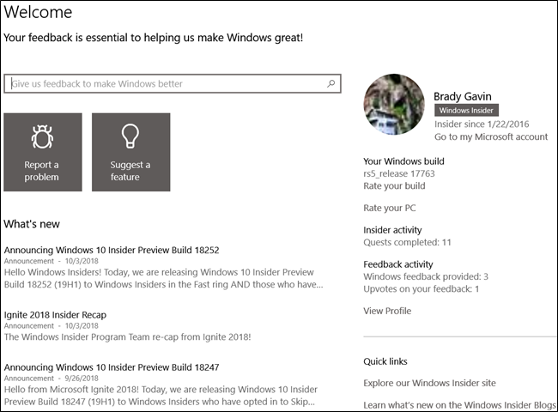The height and width of the screenshot is (412, 558).
Task: Click the magnifier search icon
Action: click(x=331, y=83)
